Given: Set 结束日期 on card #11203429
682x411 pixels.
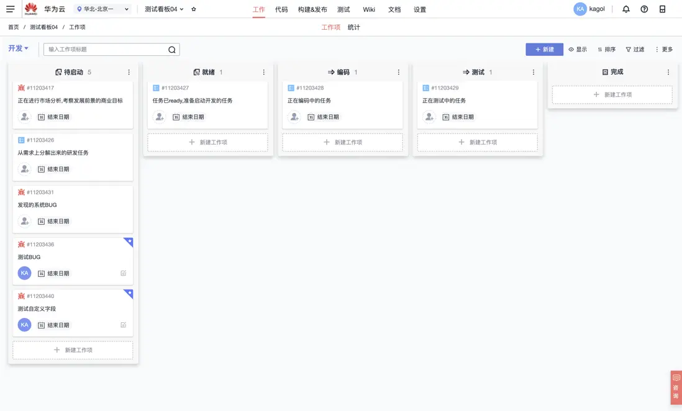Looking at the screenshot, I should (458, 117).
